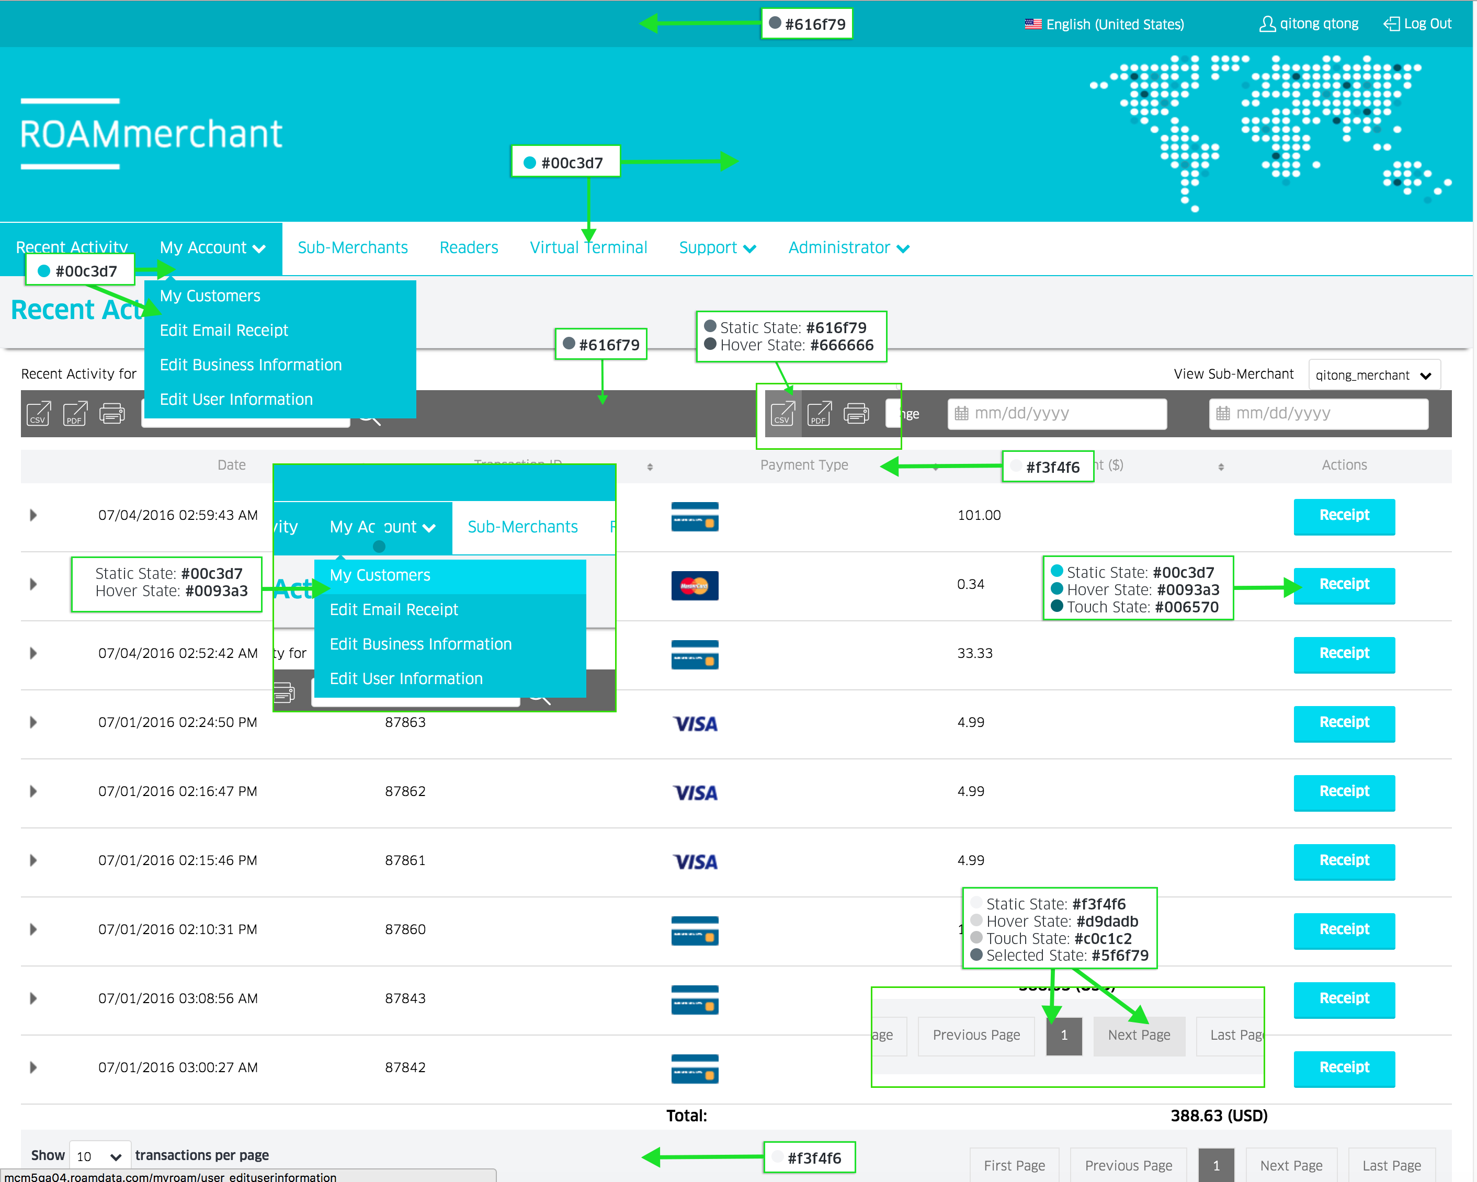
Task: Go to First Page in the bottom pagination
Action: pos(1015,1165)
